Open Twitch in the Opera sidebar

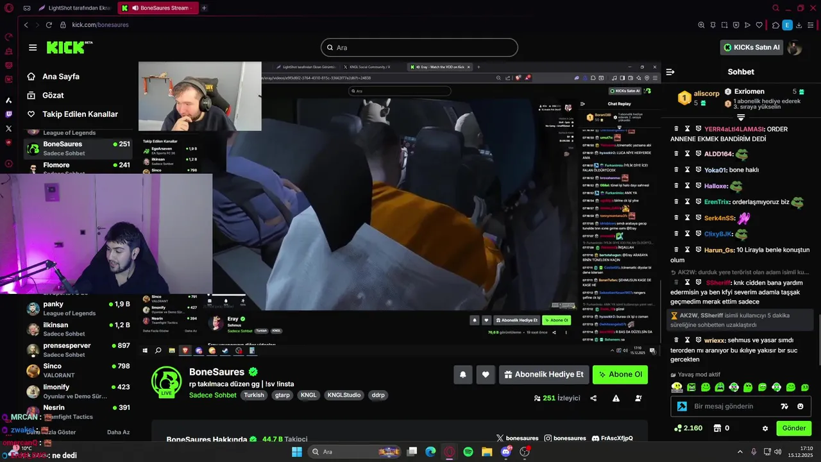point(8,114)
